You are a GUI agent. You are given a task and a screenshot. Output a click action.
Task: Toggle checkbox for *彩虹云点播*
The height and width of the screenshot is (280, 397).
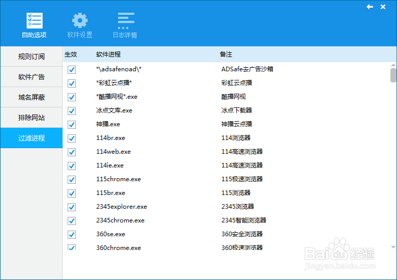point(72,83)
